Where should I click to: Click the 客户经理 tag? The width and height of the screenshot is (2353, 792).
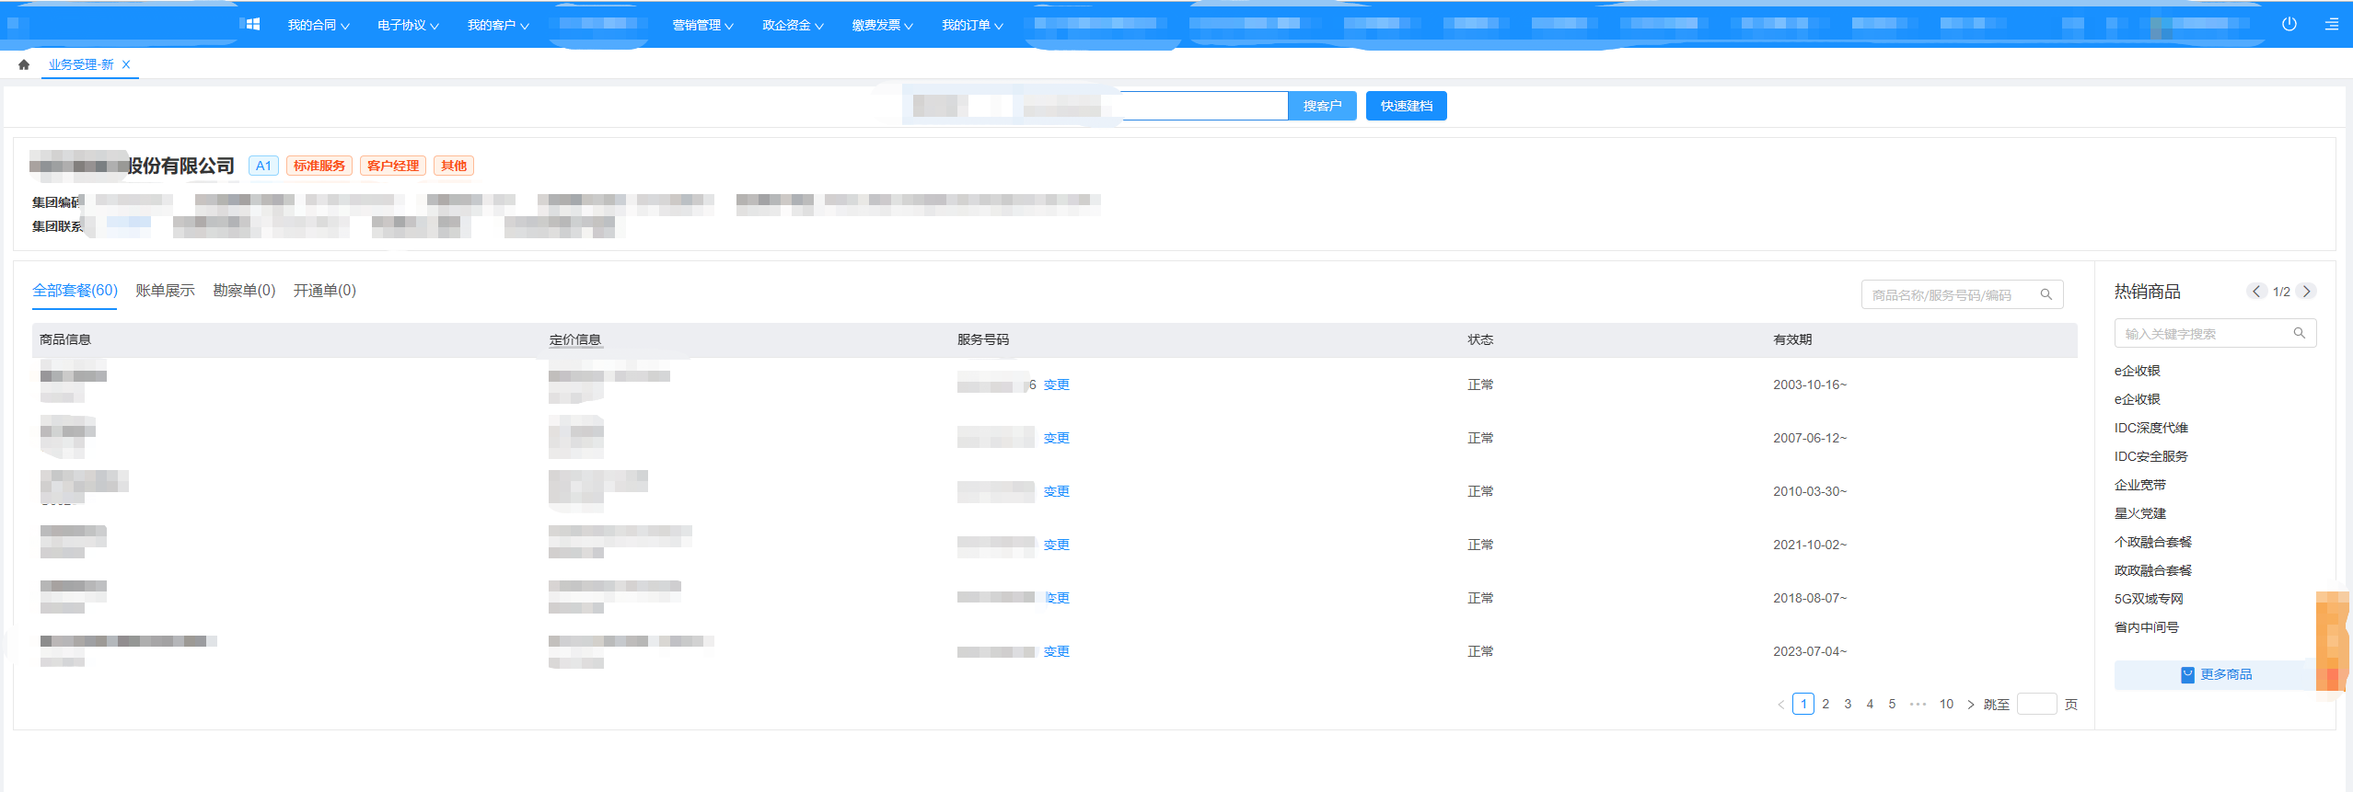[393, 166]
